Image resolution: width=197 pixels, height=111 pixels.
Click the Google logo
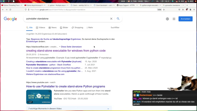tap(10, 19)
